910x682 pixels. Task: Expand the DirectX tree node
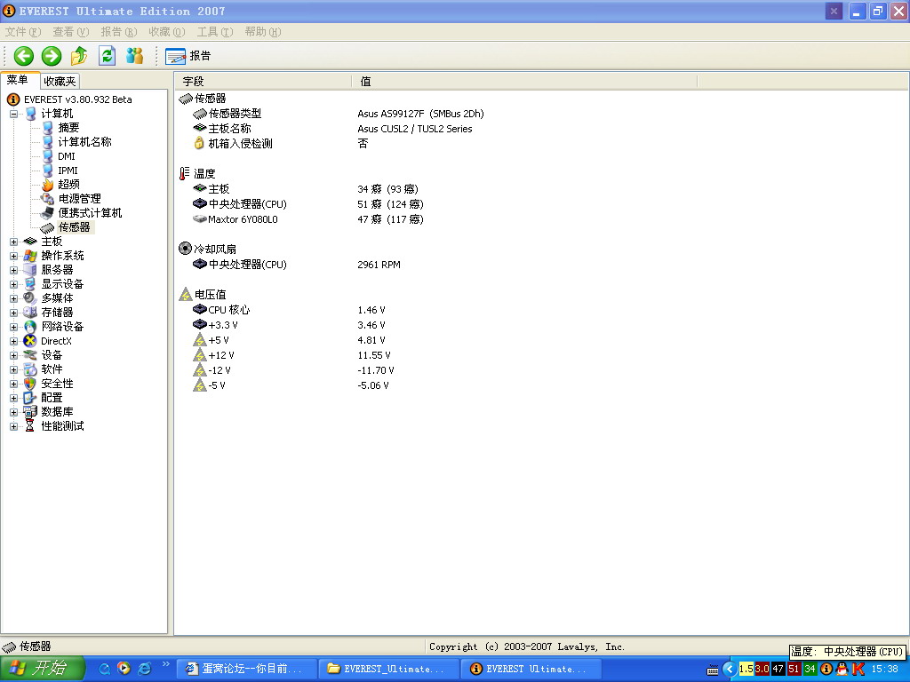click(x=13, y=341)
